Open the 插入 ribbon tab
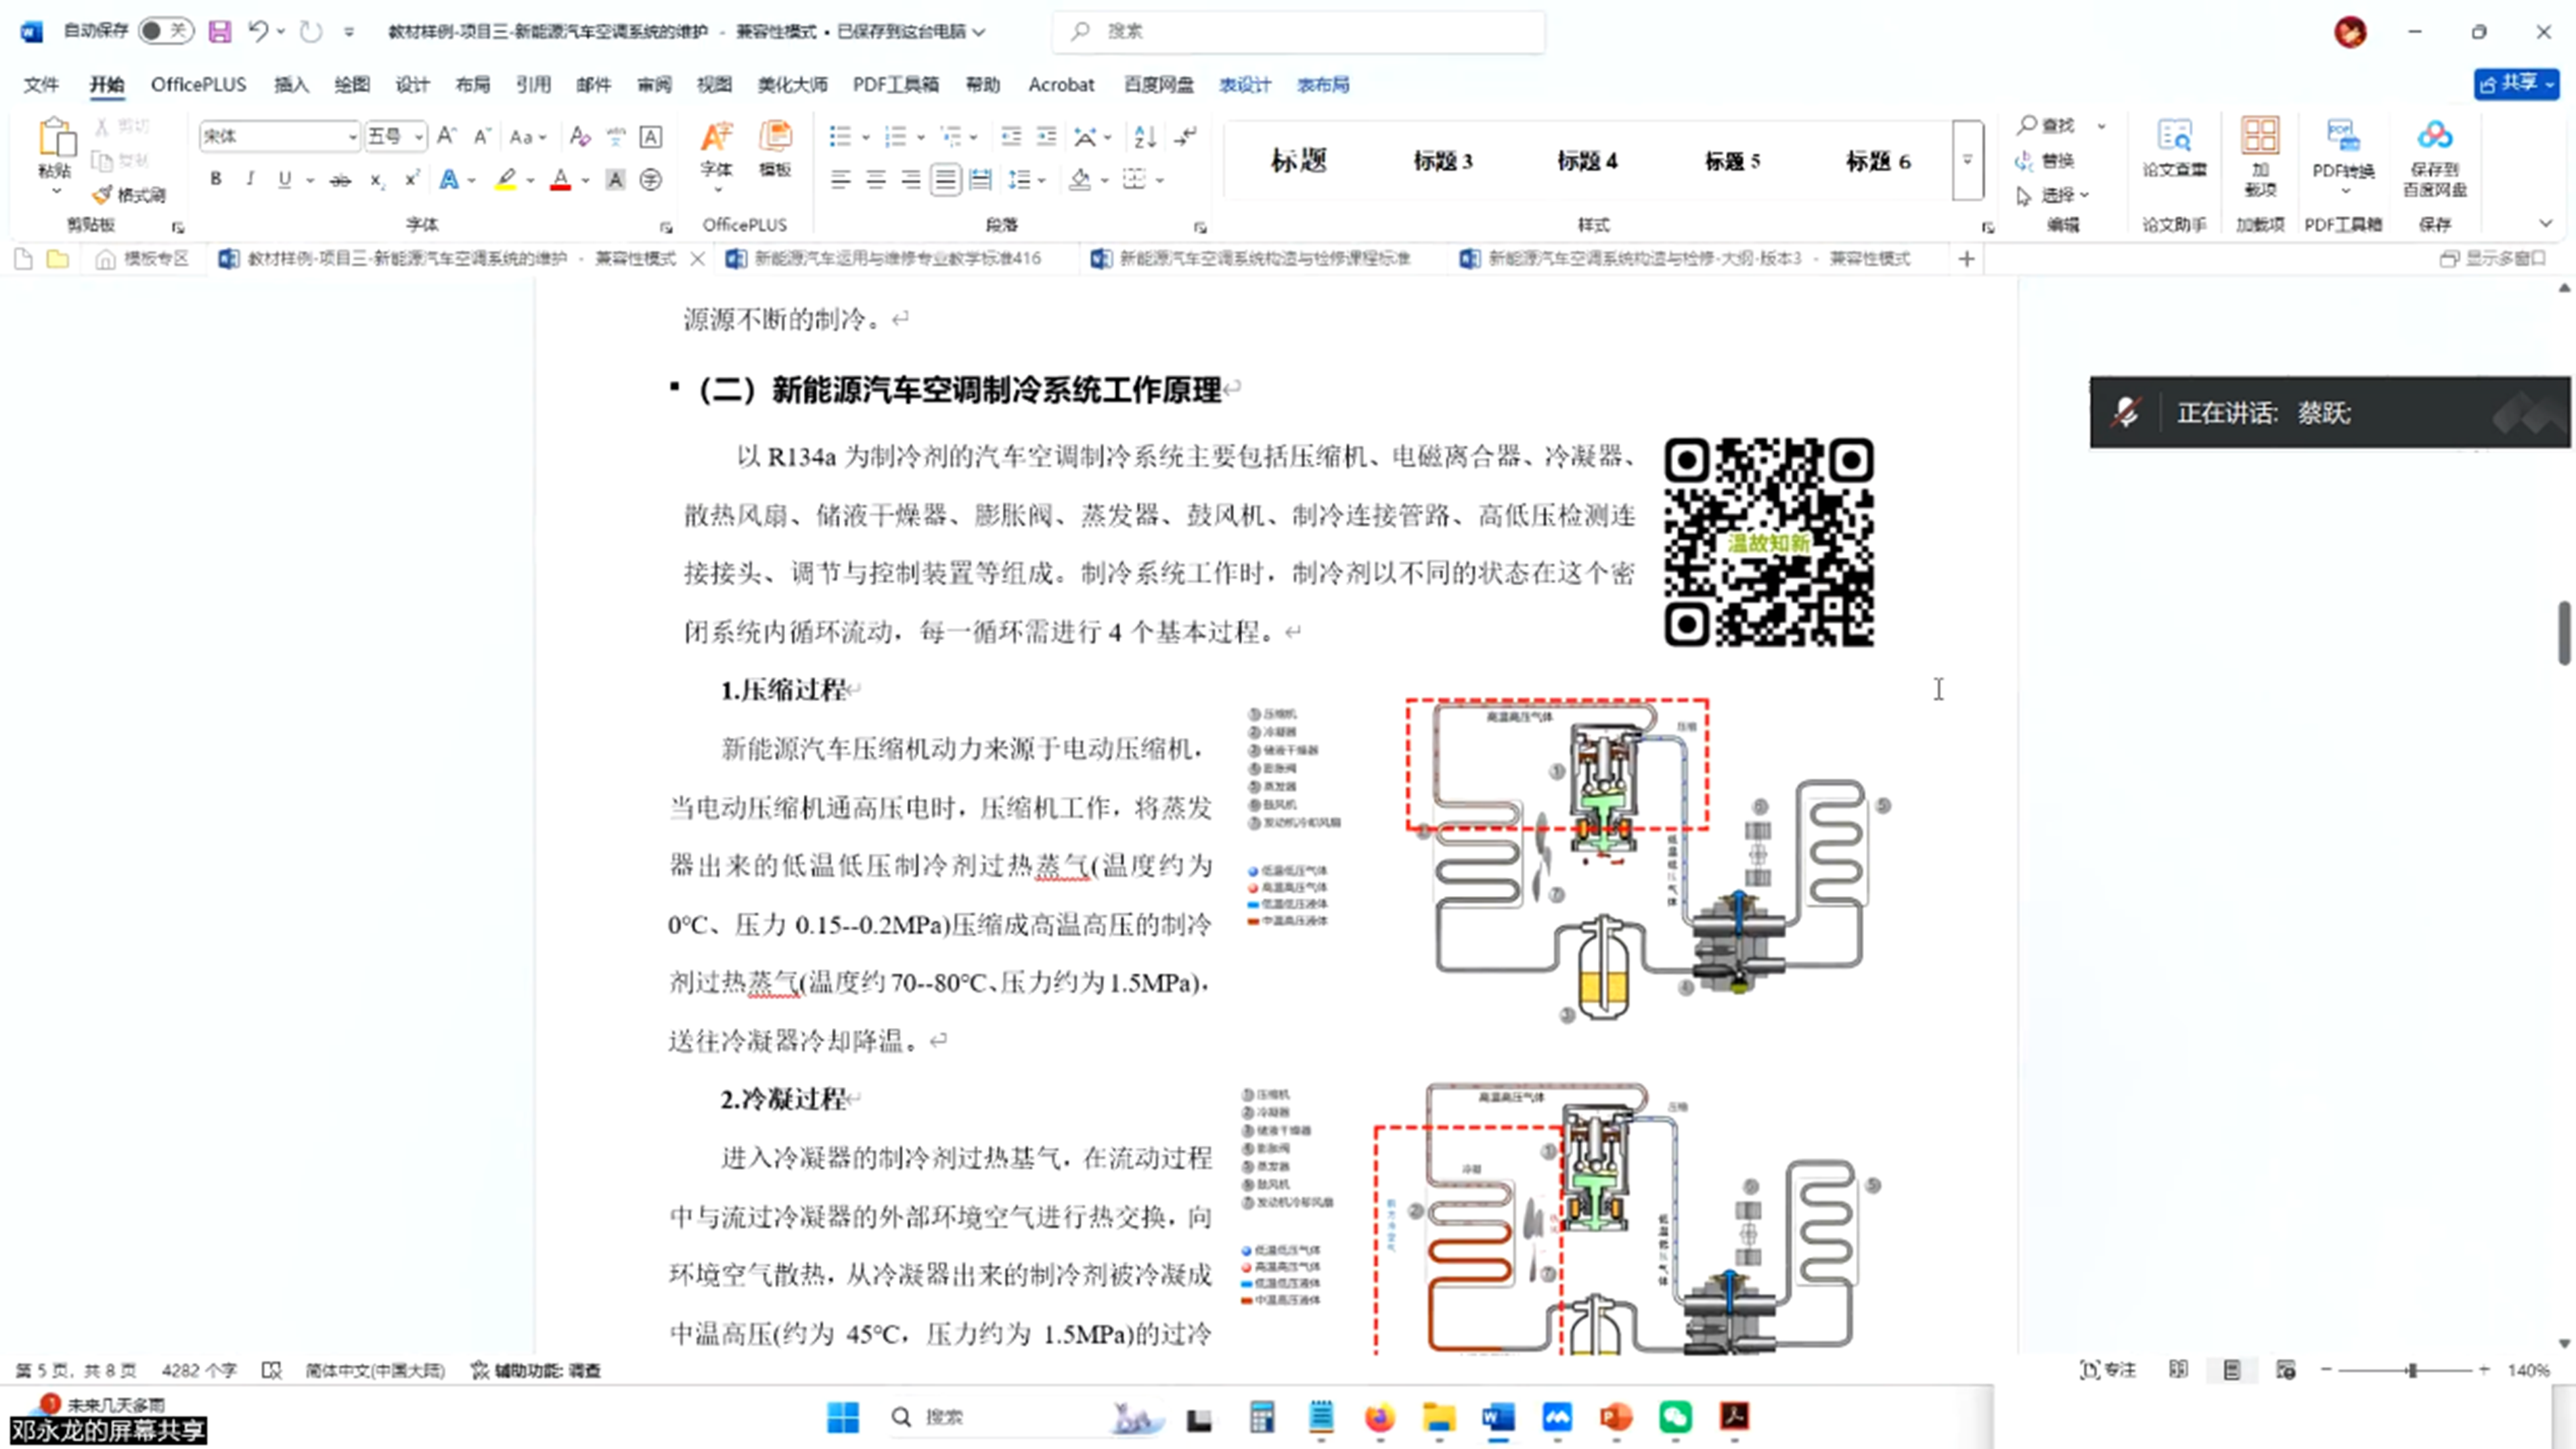Screen dimensions: 2576x1449 [291, 85]
